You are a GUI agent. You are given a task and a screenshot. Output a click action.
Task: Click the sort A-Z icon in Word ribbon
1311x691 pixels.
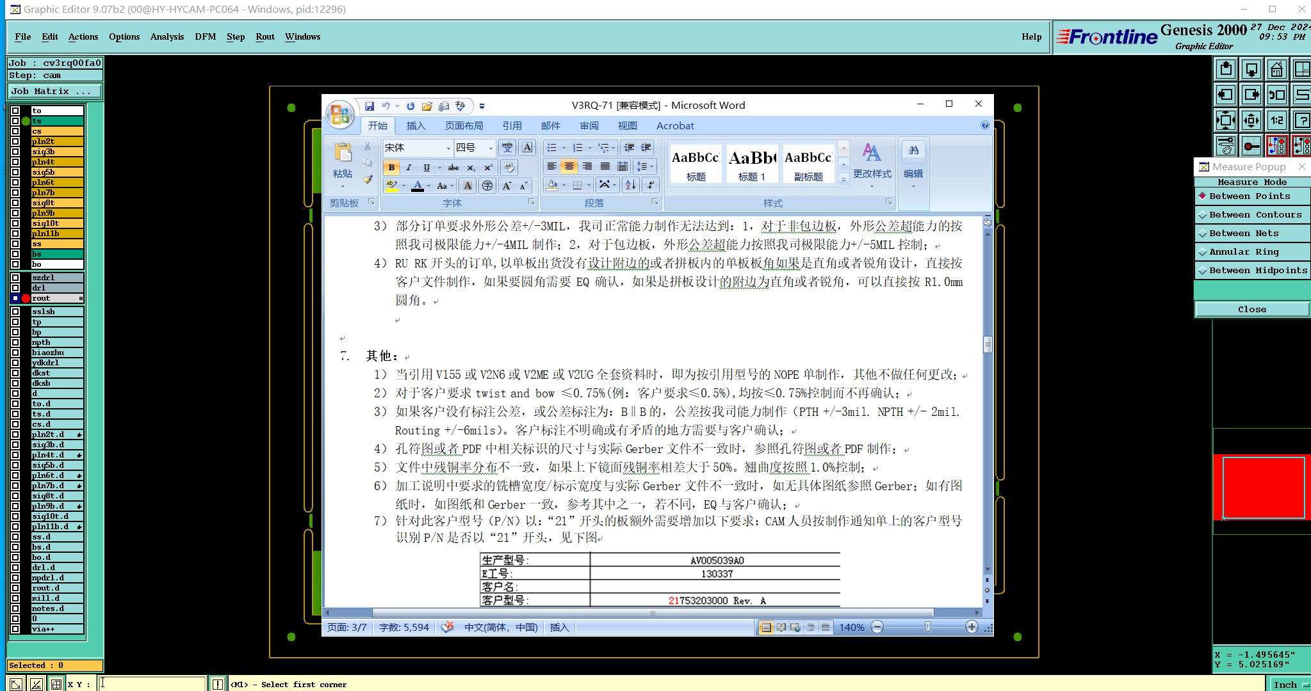click(630, 185)
